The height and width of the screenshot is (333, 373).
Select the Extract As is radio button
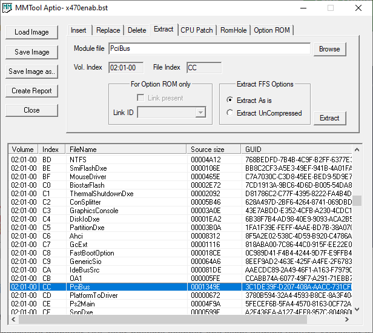coord(229,100)
